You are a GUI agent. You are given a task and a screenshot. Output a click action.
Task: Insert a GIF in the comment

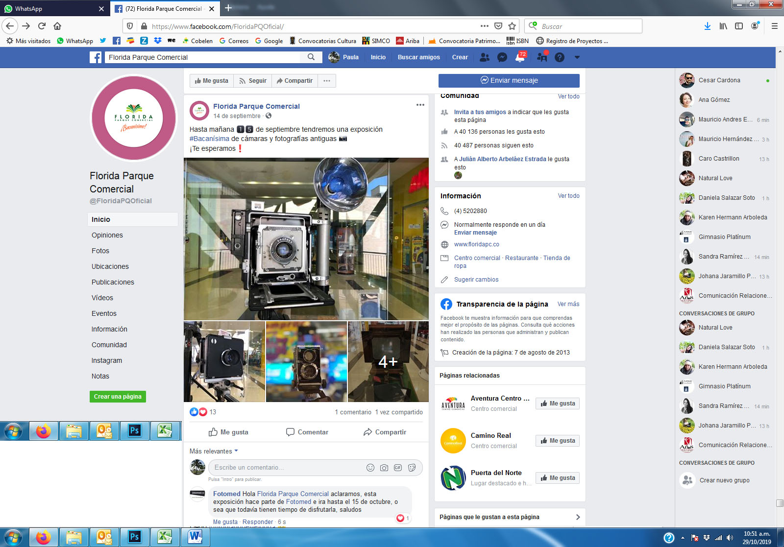pyautogui.click(x=398, y=468)
